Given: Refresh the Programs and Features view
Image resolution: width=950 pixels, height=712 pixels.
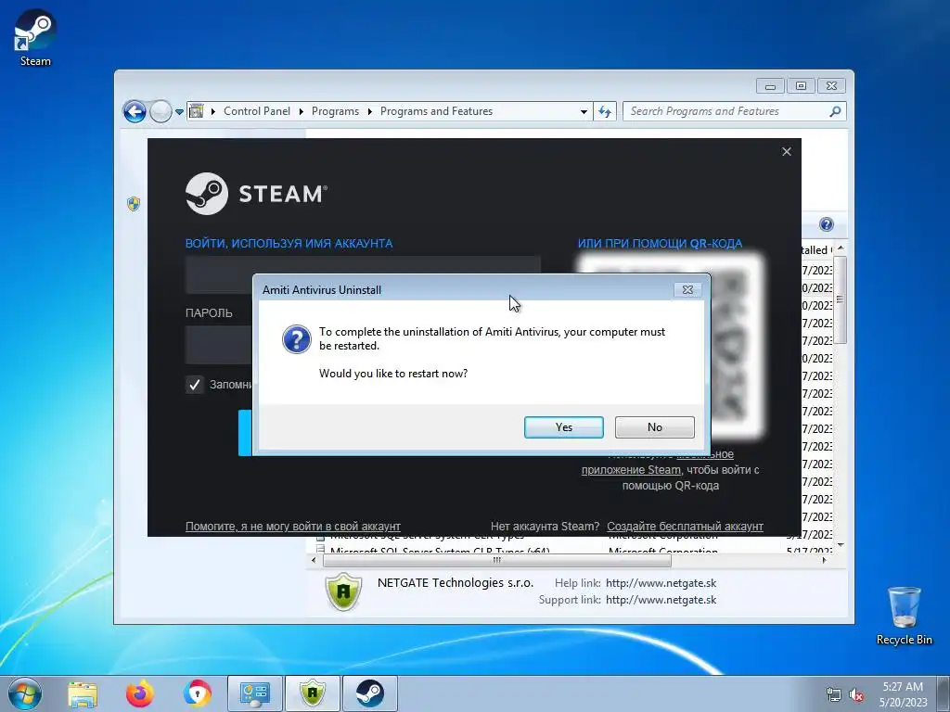Looking at the screenshot, I should [x=605, y=111].
